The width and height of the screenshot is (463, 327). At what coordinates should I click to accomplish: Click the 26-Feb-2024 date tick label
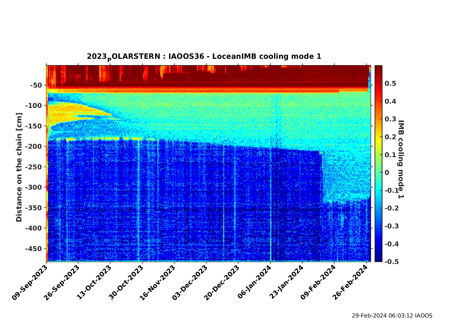click(350, 282)
